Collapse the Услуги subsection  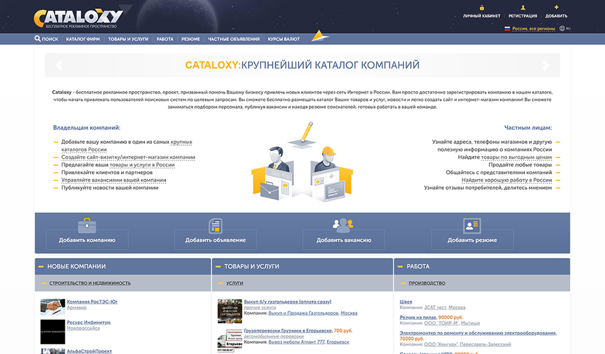tap(221, 283)
